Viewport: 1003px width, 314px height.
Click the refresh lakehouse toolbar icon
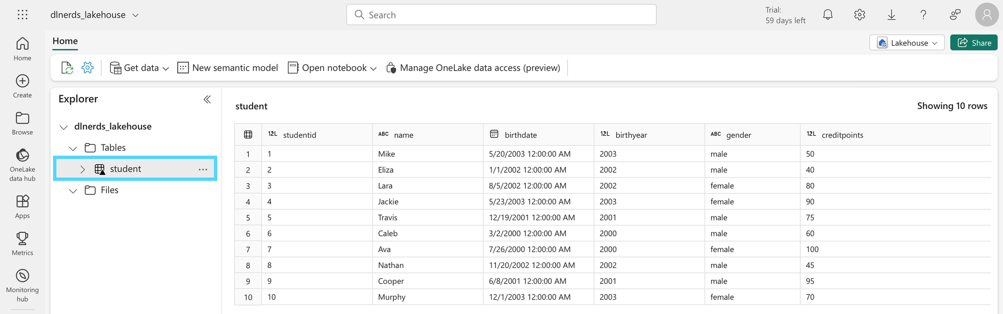point(67,68)
